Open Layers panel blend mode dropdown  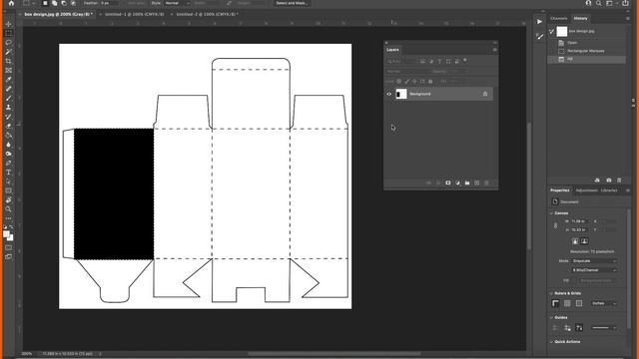pyautogui.click(x=405, y=71)
